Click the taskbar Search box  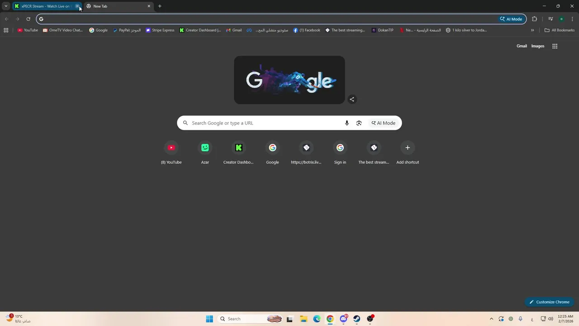point(251,319)
